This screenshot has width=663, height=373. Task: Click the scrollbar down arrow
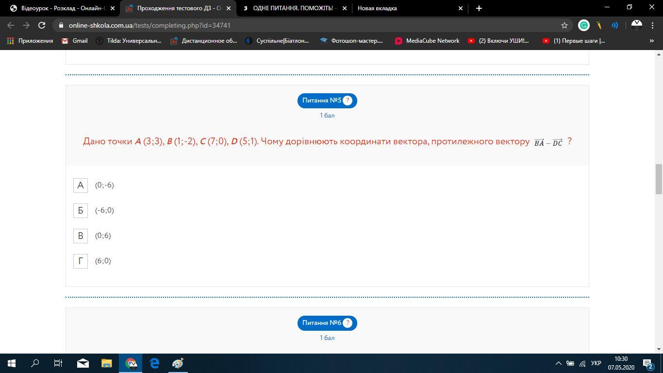[x=659, y=349]
